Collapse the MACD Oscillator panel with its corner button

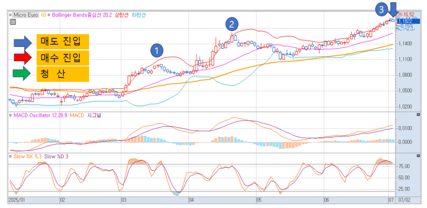[418, 115]
